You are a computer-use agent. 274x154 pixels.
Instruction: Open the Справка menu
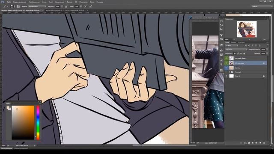coord(100,2)
